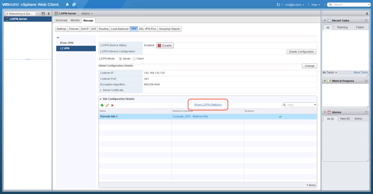Open the Grouping Objects sub-tab
Viewport: 373px width, 194px height.
pyautogui.click(x=169, y=29)
